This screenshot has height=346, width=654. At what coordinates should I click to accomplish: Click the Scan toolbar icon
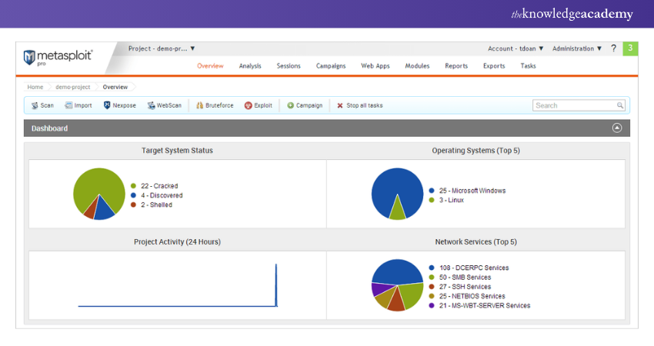[x=35, y=105]
